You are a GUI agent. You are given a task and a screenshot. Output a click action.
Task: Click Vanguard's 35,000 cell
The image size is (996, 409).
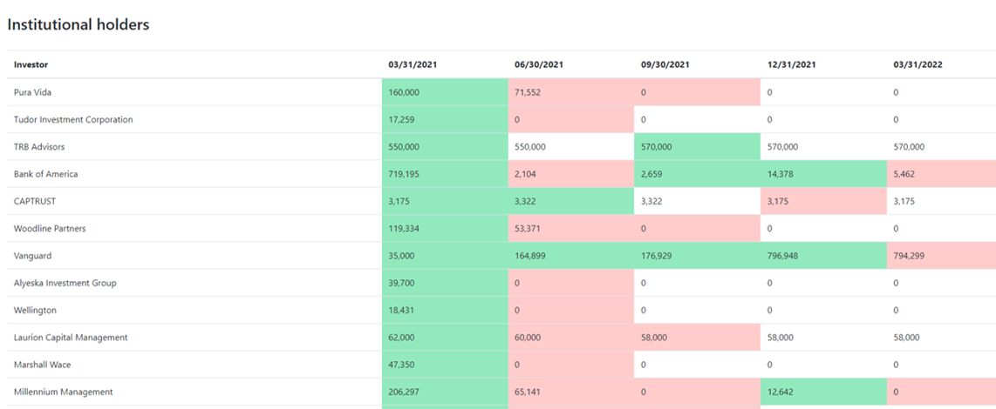point(446,256)
